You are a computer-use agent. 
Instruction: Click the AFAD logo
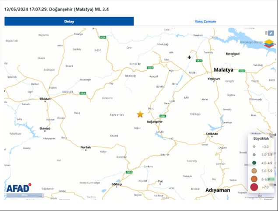click(x=18, y=188)
